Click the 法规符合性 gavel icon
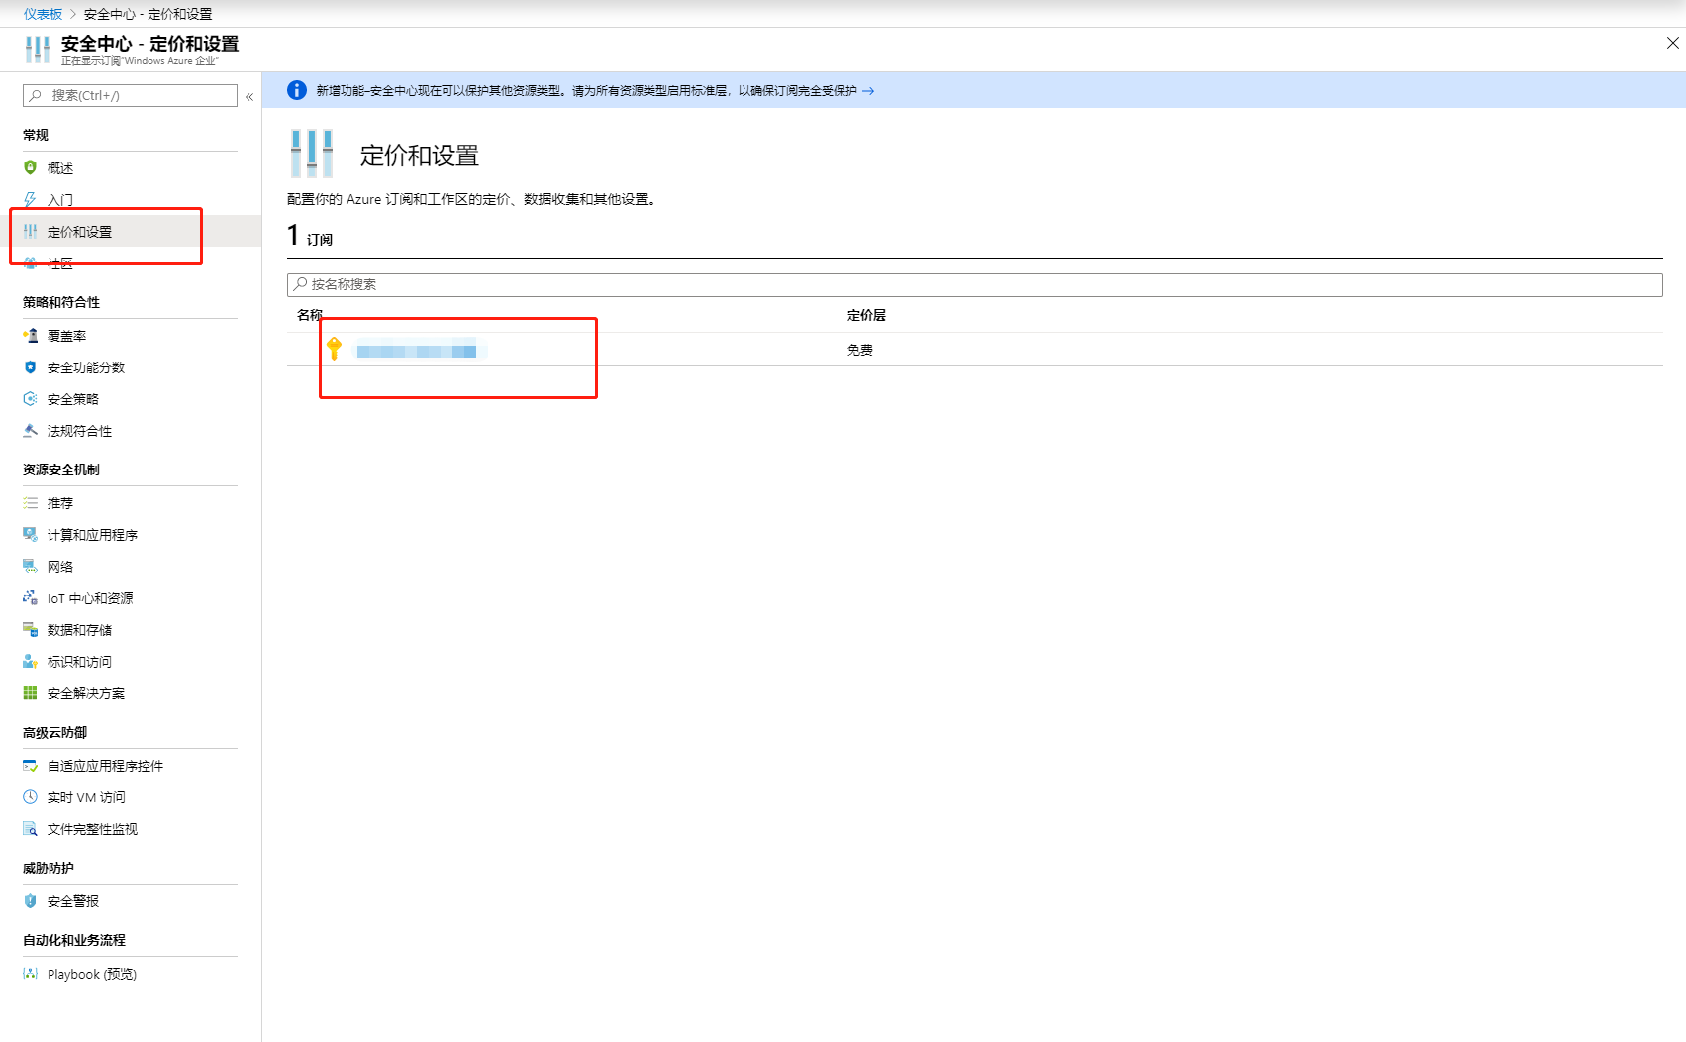Image resolution: width=1686 pixels, height=1042 pixels. tap(30, 431)
